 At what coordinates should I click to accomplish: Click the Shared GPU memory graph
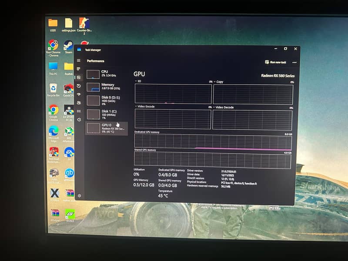pyautogui.click(x=212, y=160)
